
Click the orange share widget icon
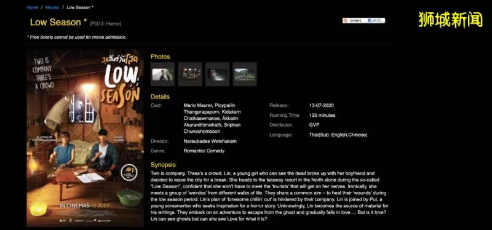[345, 20]
